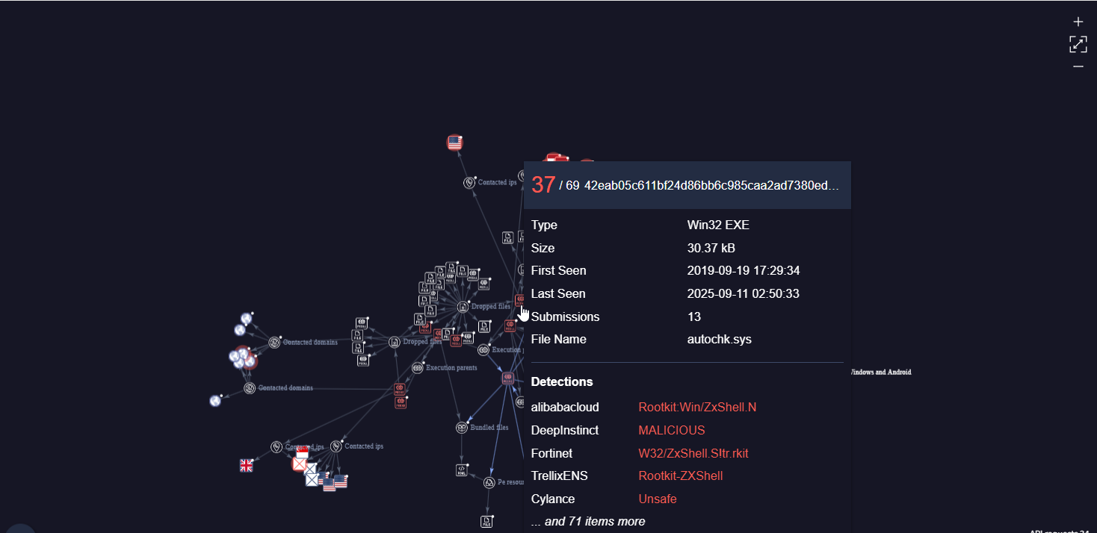Click the 30.37 kB size value
The image size is (1097, 533).
711,248
